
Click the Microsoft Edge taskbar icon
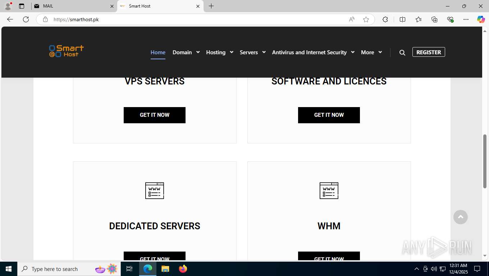pyautogui.click(x=147, y=269)
